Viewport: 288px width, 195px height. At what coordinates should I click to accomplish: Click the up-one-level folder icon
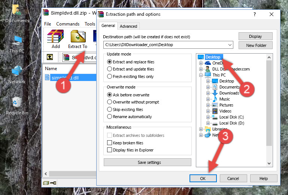(50, 57)
